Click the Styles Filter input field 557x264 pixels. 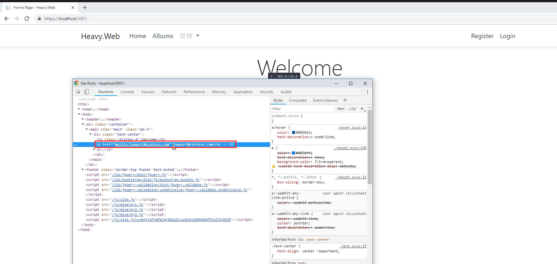click(x=301, y=109)
